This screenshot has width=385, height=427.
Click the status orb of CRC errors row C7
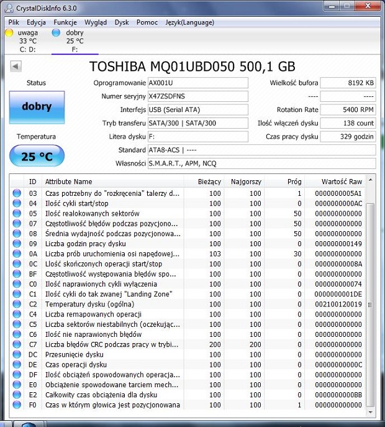point(17,344)
